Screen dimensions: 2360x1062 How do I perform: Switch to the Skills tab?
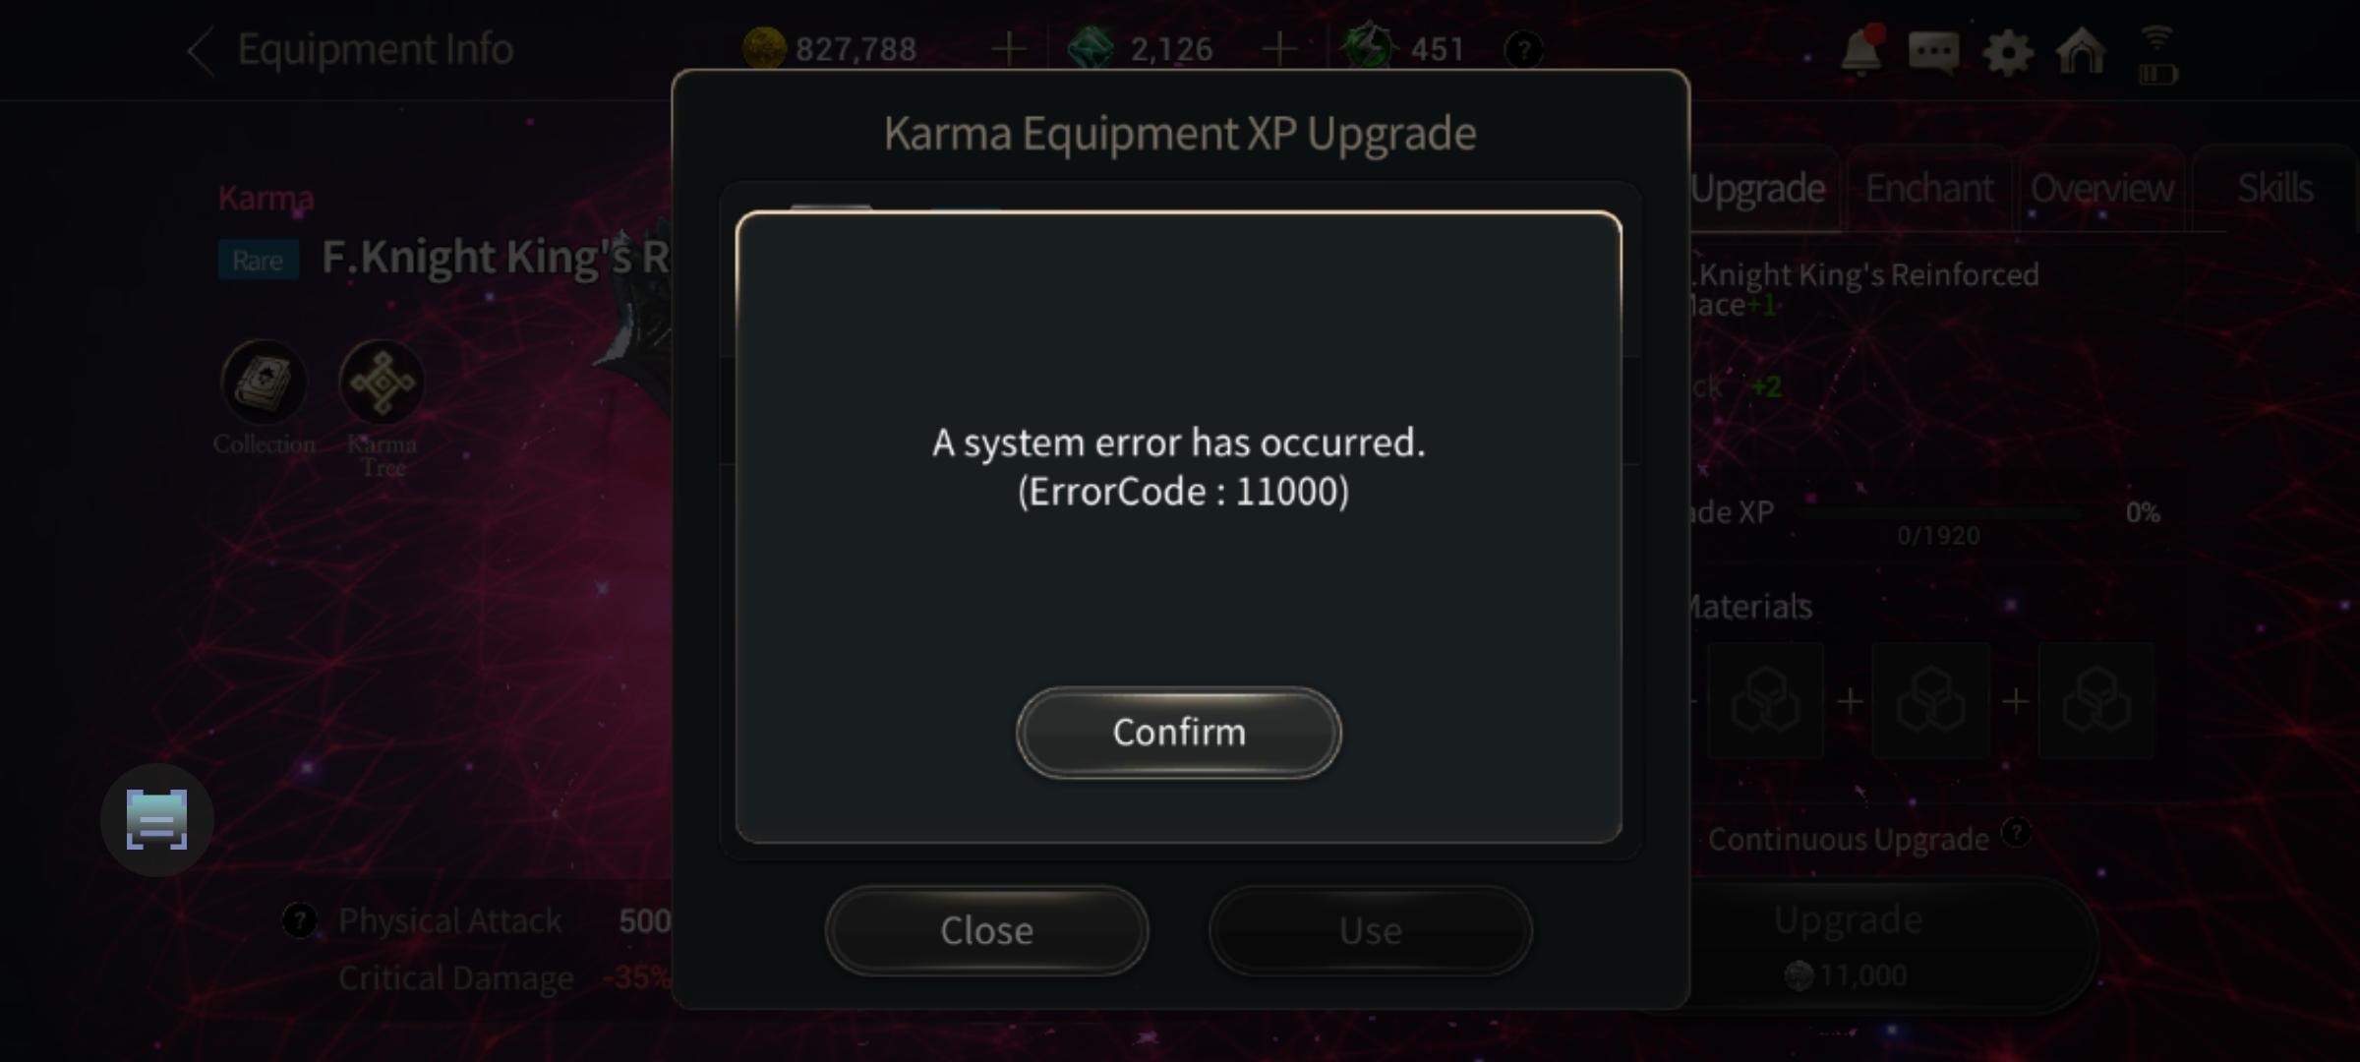[x=2274, y=188]
